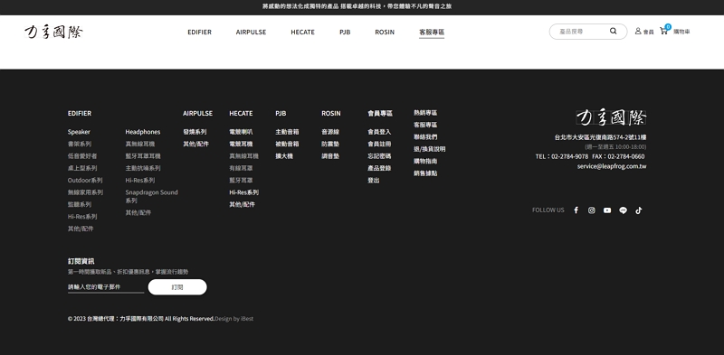Open the YouTube icon in footer
Viewport: 724px width, 355px height.
tap(607, 210)
